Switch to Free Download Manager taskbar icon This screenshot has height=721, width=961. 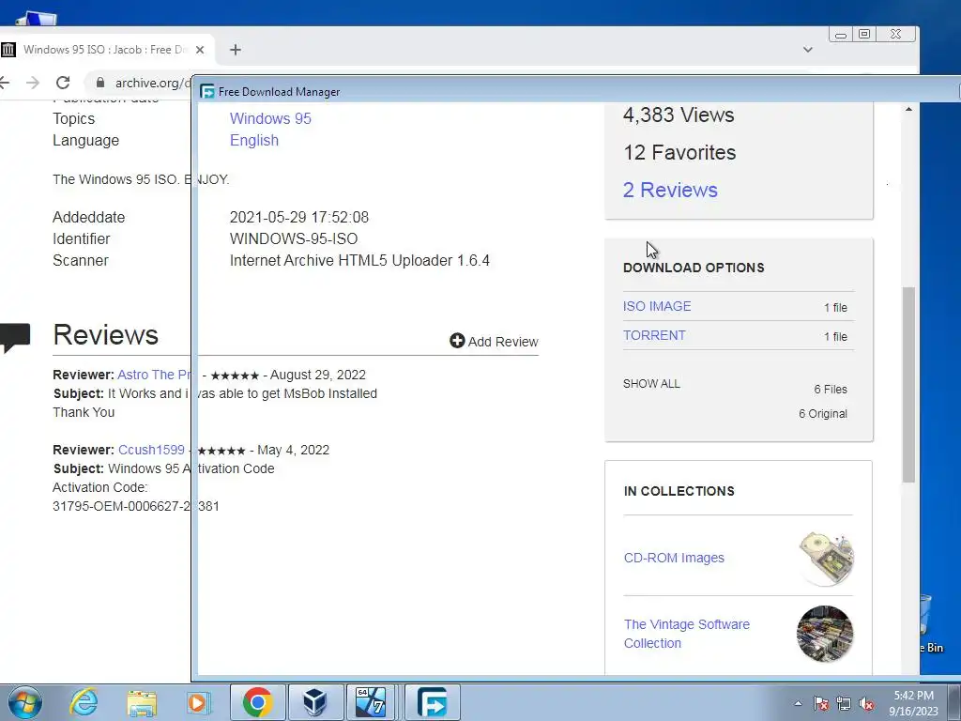point(432,702)
